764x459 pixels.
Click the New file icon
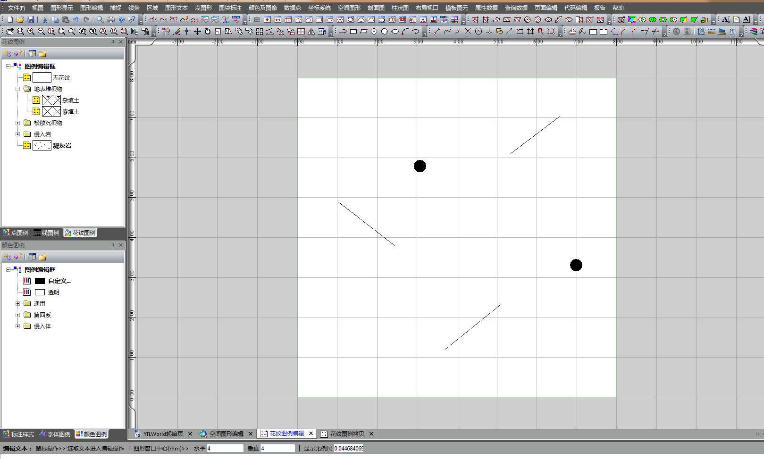[10, 19]
